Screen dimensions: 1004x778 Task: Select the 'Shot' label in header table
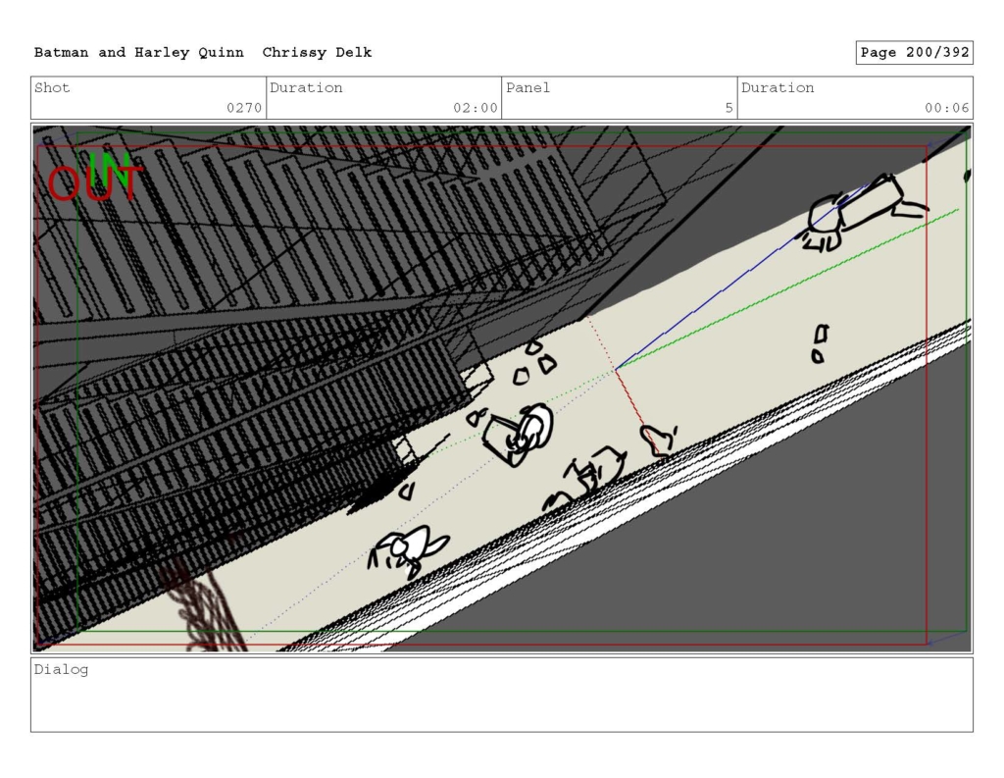coord(52,87)
